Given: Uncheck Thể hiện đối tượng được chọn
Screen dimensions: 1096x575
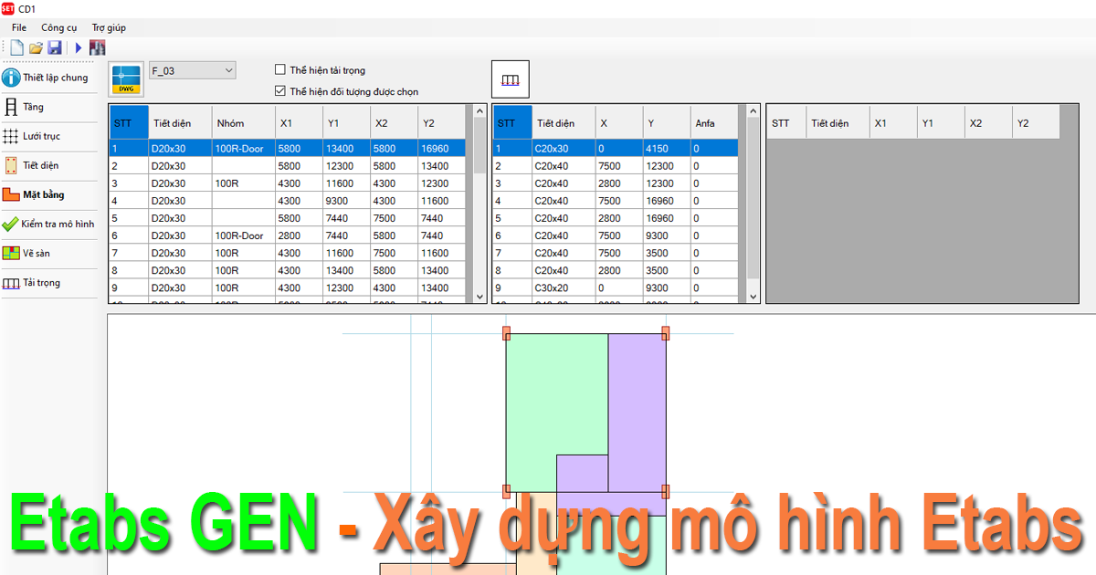Looking at the screenshot, I should 280,91.
